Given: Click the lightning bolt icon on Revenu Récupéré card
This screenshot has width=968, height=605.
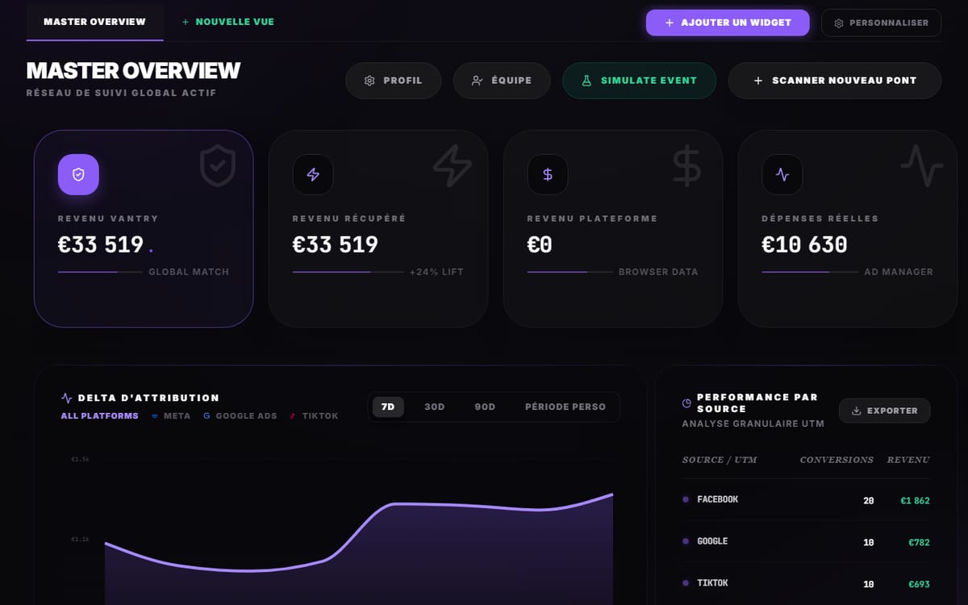Looking at the screenshot, I should click(313, 174).
